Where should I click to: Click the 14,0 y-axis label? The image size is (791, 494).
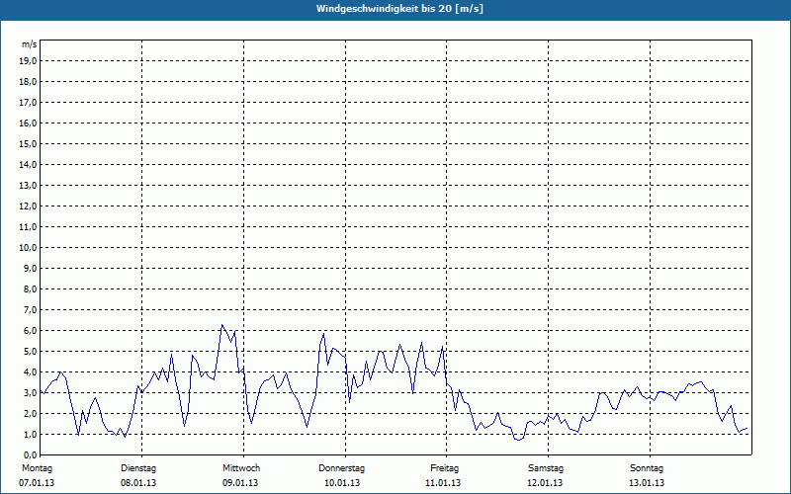coord(29,164)
